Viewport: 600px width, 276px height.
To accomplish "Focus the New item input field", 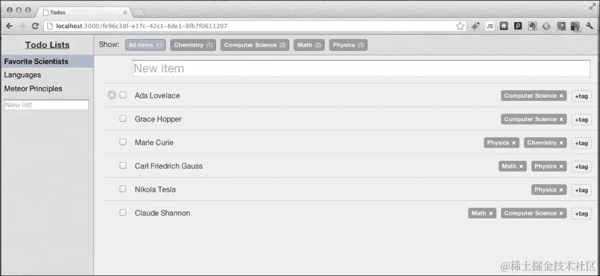I will (361, 68).
